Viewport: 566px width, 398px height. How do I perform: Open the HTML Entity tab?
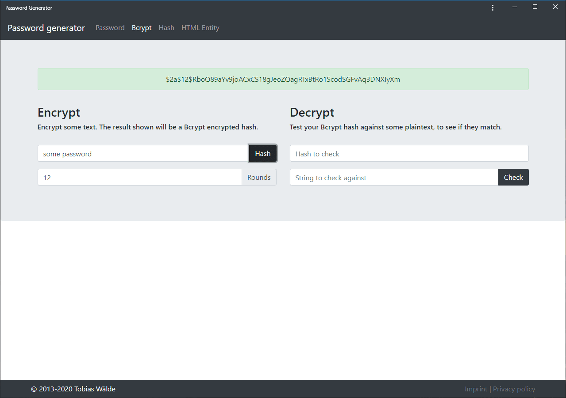(x=200, y=28)
